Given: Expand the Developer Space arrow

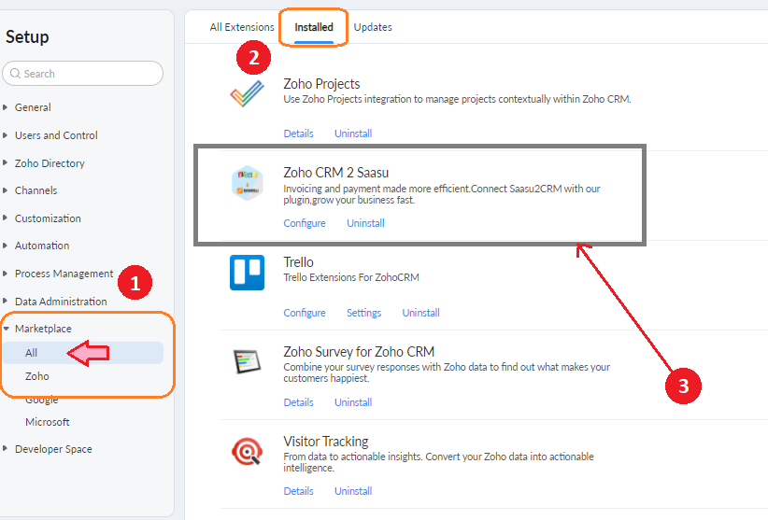Looking at the screenshot, I should [6, 448].
